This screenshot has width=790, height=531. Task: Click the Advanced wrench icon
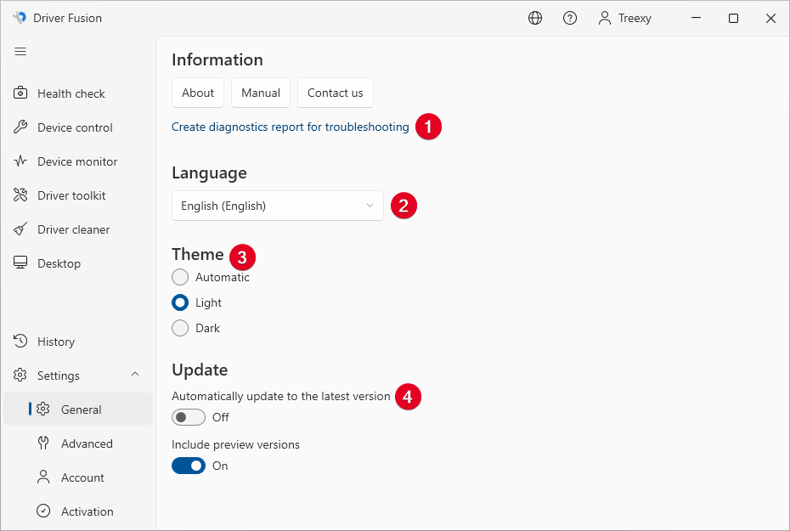point(43,443)
